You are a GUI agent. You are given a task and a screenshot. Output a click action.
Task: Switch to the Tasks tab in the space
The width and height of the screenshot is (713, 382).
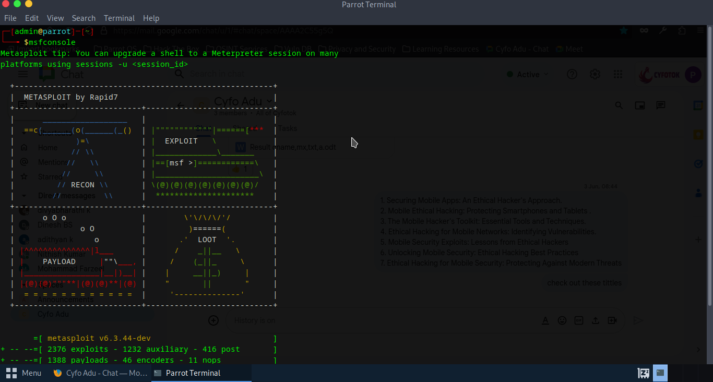point(288,128)
